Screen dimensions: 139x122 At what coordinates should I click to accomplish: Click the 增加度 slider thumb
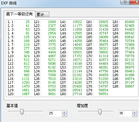100,112
